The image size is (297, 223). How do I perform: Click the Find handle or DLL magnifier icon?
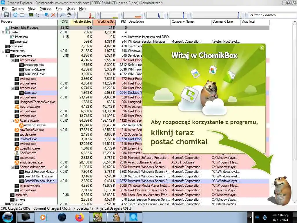62,15
